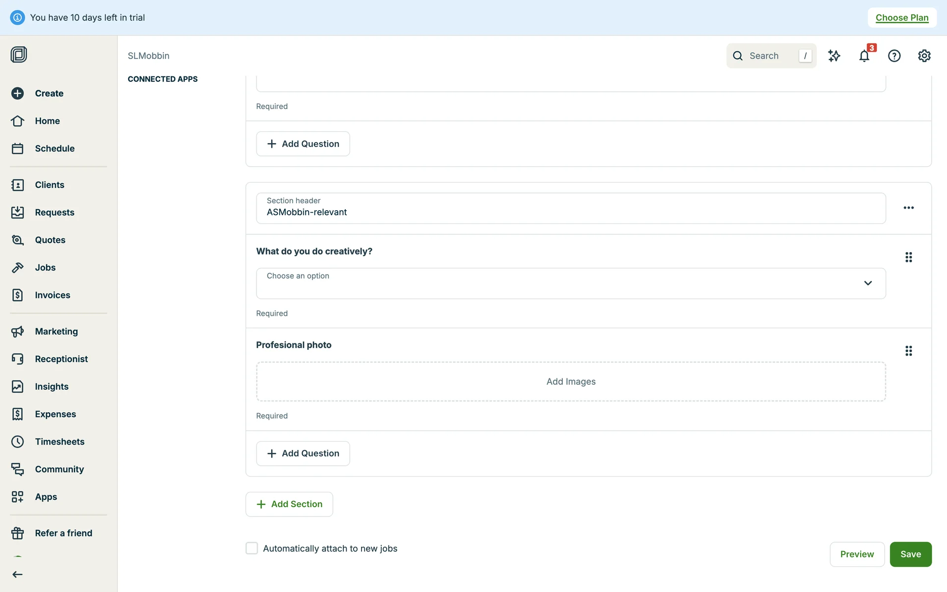This screenshot has height=592, width=947.
Task: Click the Add Images upload area
Action: [x=571, y=381]
